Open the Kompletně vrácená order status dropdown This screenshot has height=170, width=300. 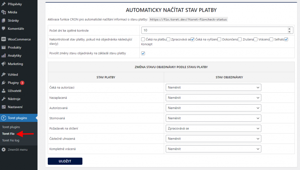[213, 149]
